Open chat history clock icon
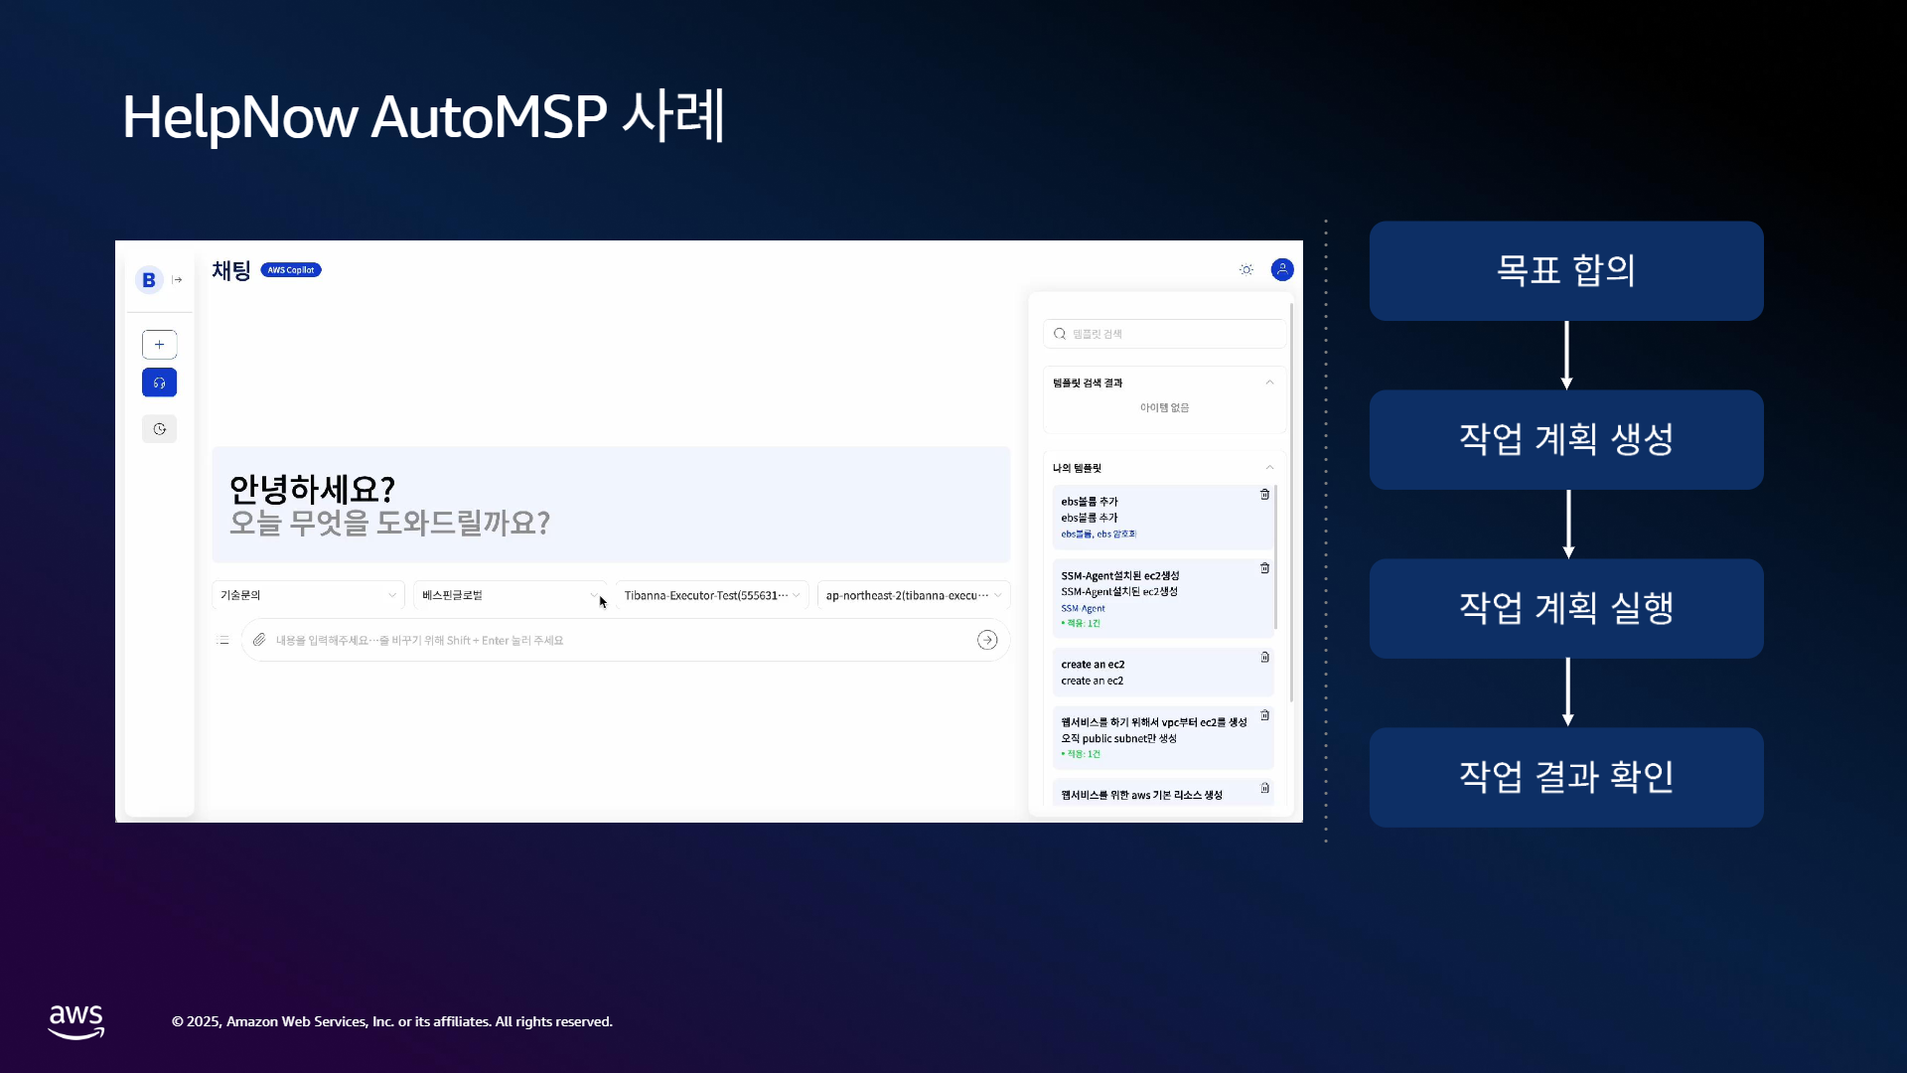Screen dimensions: 1907x1073 (x=159, y=429)
